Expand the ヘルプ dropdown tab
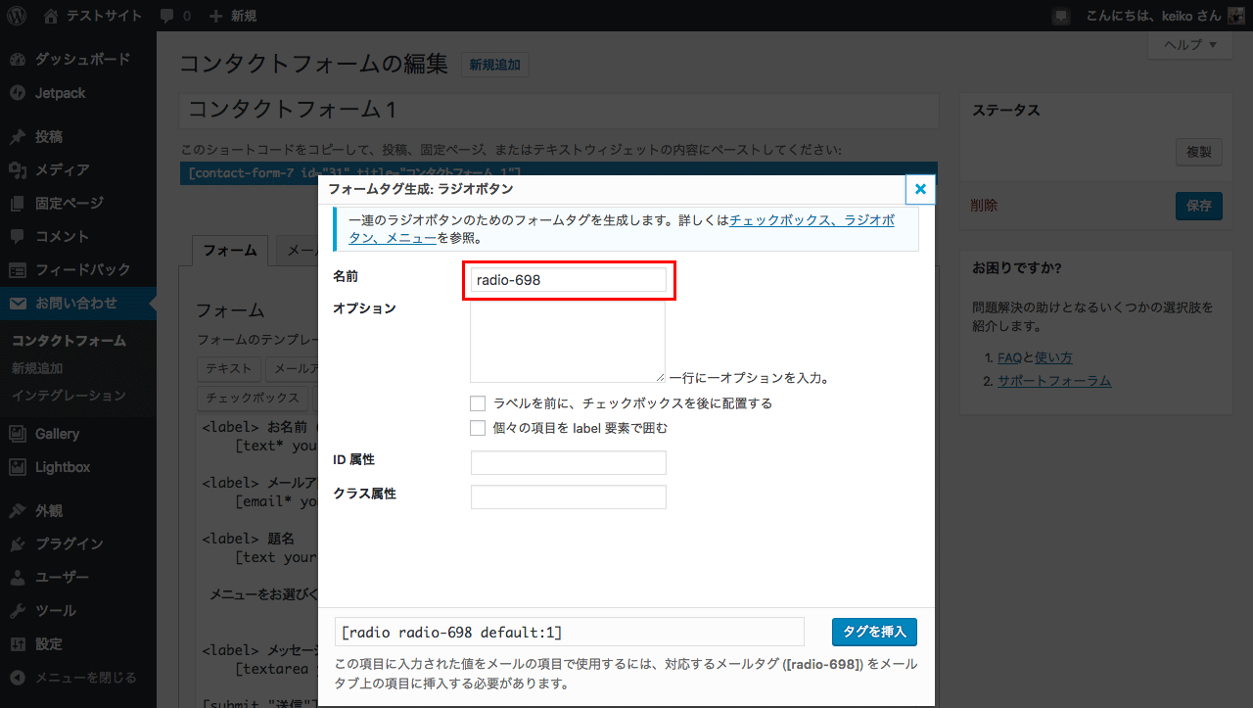 [1189, 45]
